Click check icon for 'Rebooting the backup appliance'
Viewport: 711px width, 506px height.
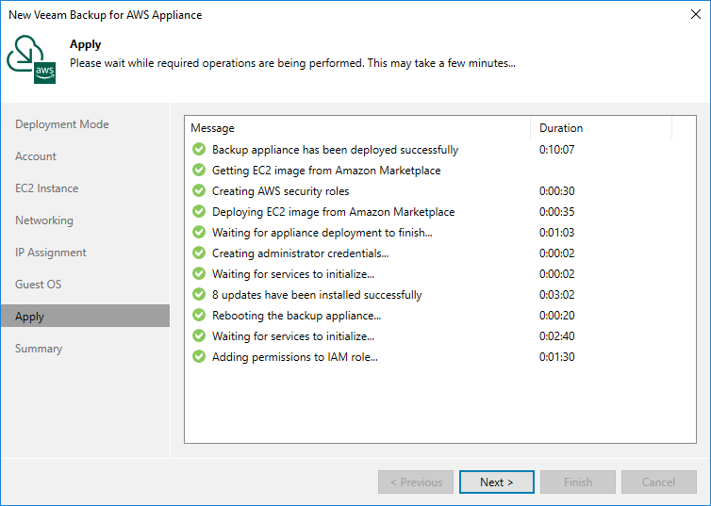(x=199, y=316)
